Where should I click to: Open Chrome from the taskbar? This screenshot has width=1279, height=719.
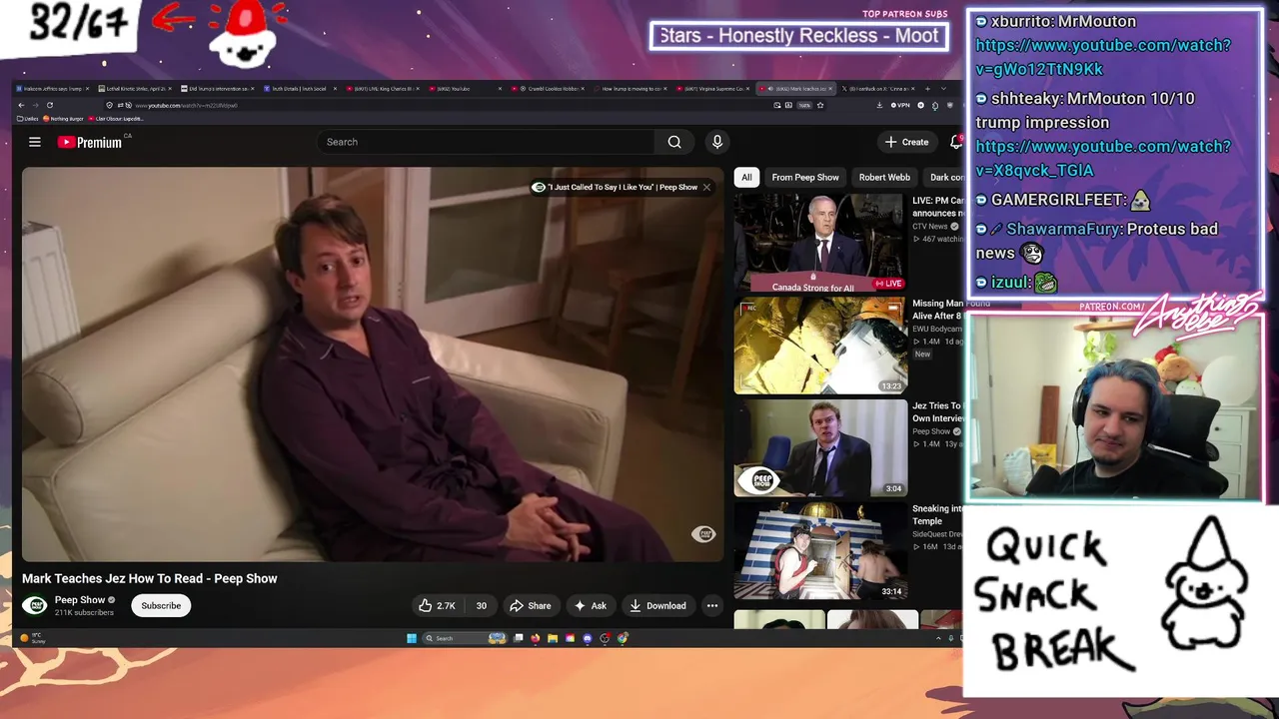(x=623, y=638)
